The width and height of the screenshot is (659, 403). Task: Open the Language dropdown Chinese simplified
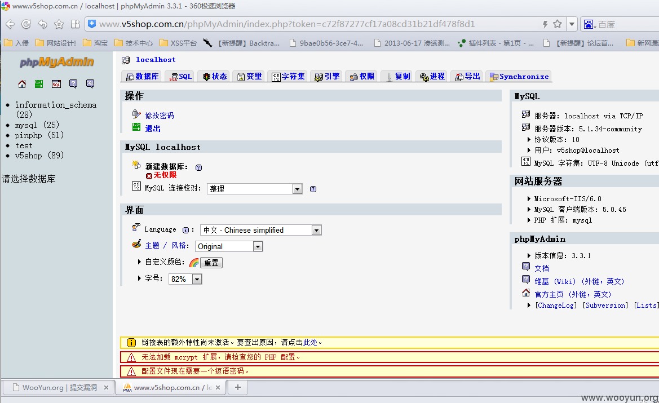[261, 231]
